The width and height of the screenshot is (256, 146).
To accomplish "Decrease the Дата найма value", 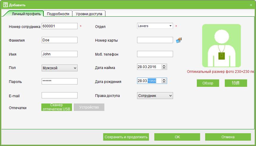I will pos(164,68).
